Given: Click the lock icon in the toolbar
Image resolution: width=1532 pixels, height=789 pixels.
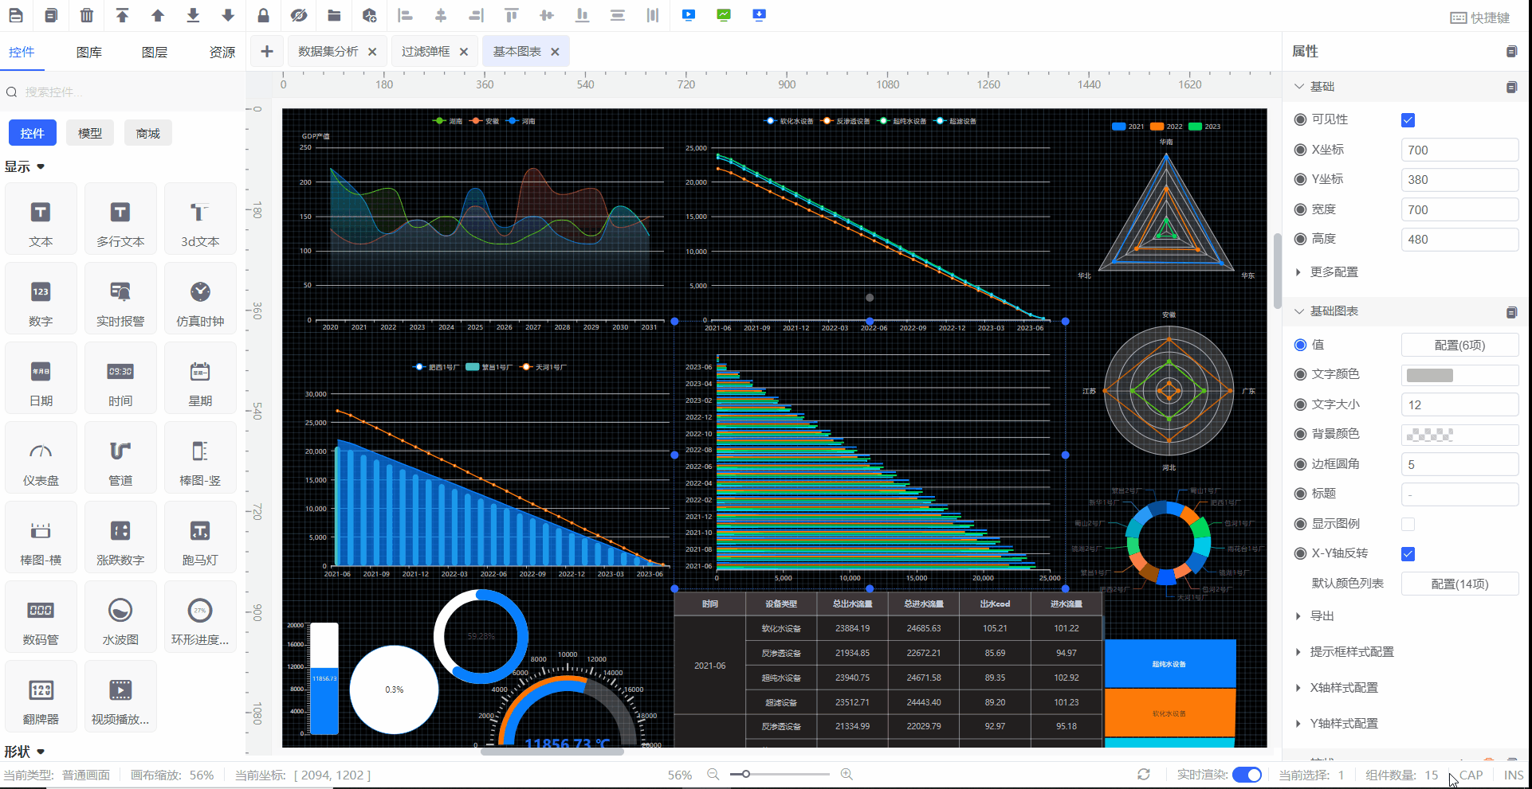Looking at the screenshot, I should (x=263, y=15).
